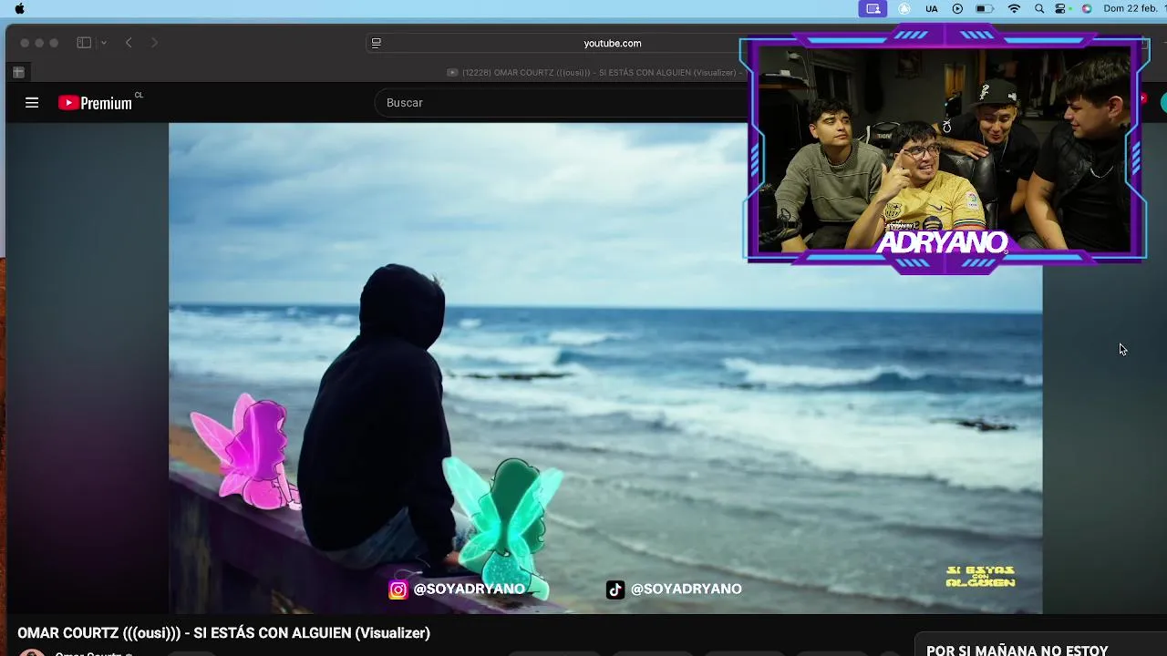Click the page reader icon in the address bar

tap(376, 43)
